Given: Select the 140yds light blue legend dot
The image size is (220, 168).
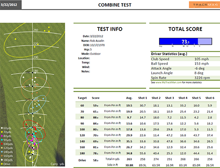Looking at the screenshot, I should pos(2,152).
